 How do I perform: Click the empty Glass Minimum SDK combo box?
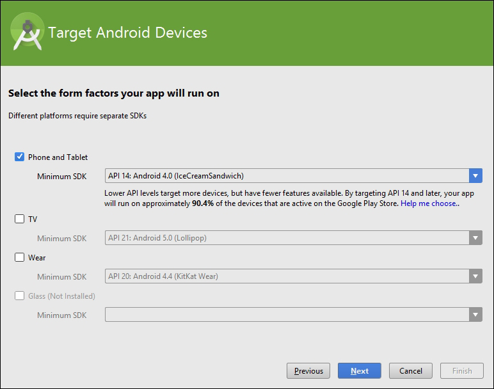tap(293, 315)
